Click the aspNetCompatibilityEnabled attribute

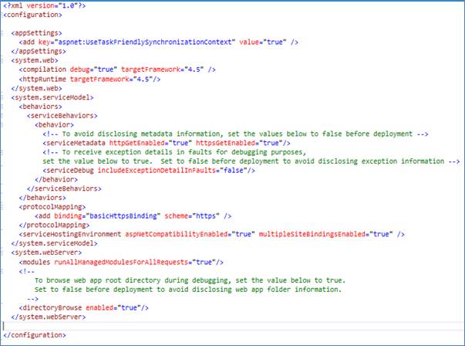tap(176, 234)
